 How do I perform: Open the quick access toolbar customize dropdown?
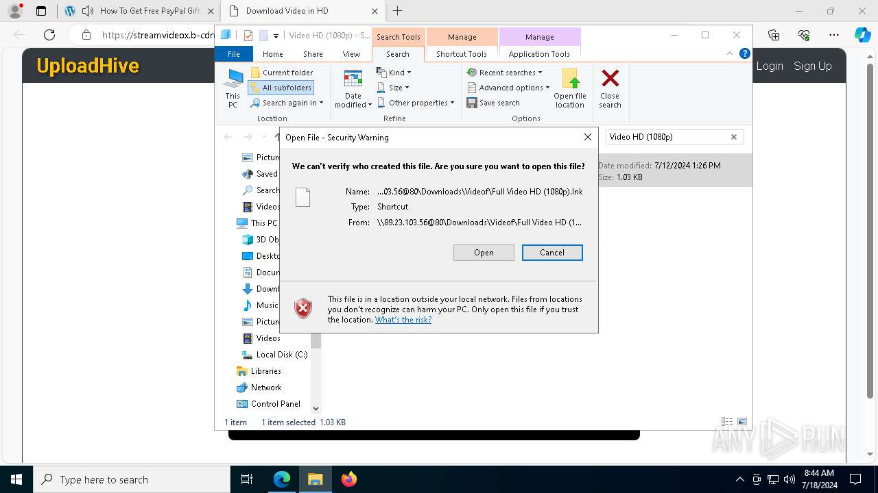coord(276,36)
